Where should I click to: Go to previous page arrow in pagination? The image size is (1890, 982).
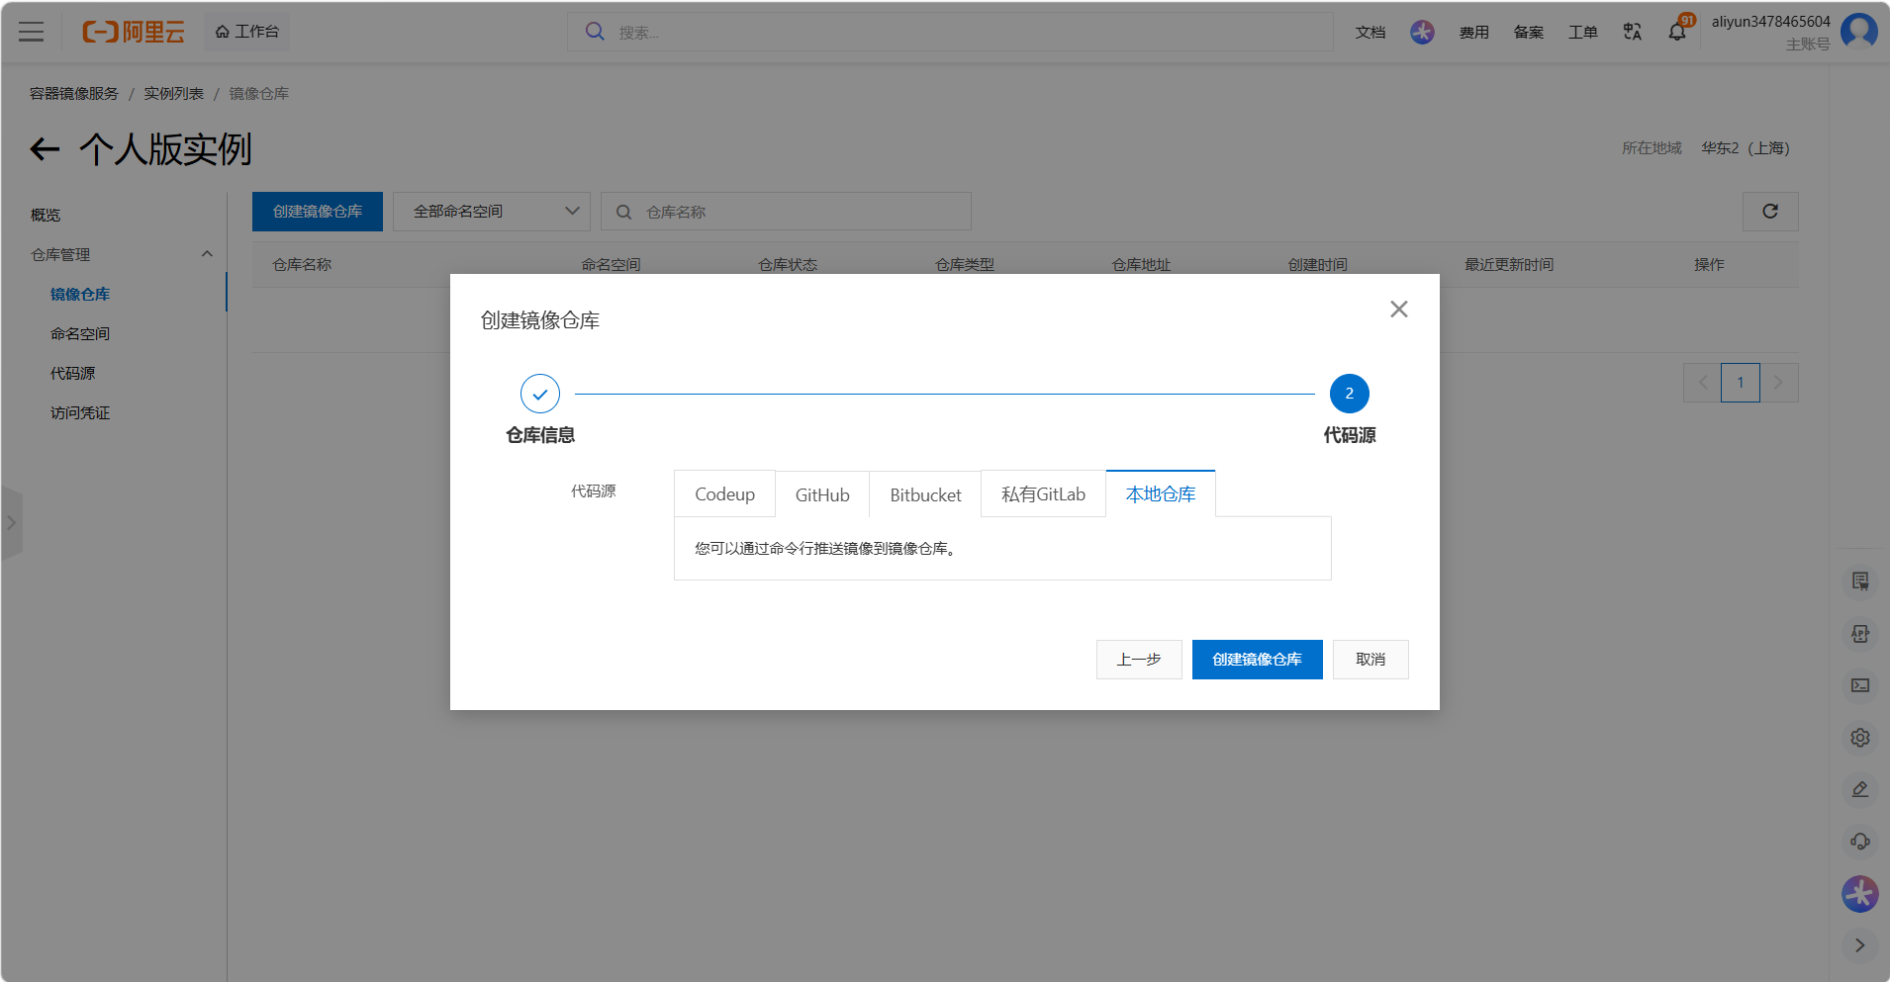coord(1703,383)
